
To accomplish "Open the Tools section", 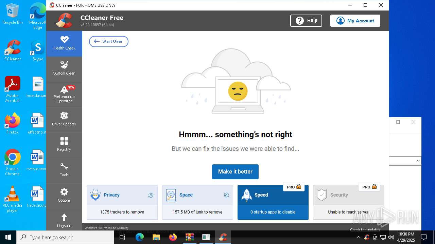I will point(64,170).
